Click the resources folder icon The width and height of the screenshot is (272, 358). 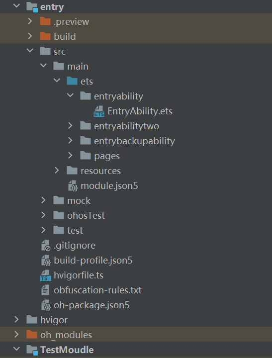coord(72,171)
